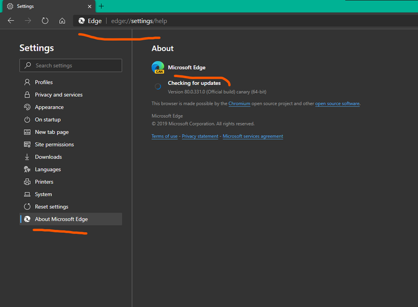
Task: Open the Terms of use link
Action: pyautogui.click(x=165, y=136)
